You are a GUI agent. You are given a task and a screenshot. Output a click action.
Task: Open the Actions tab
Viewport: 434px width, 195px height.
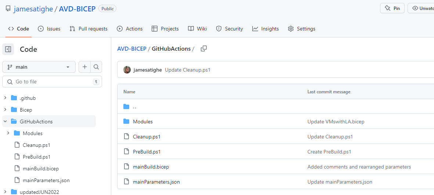[130, 29]
